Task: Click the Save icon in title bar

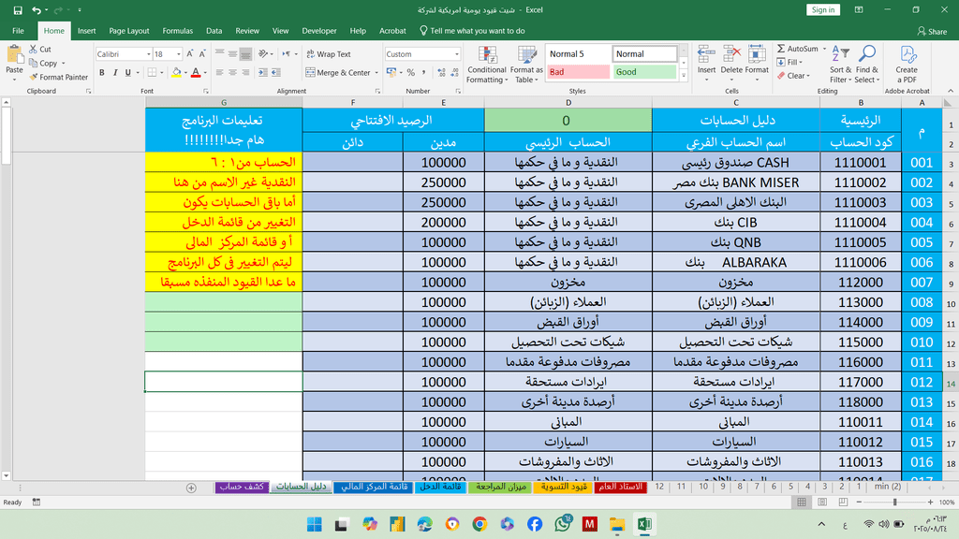Action: coord(18,9)
